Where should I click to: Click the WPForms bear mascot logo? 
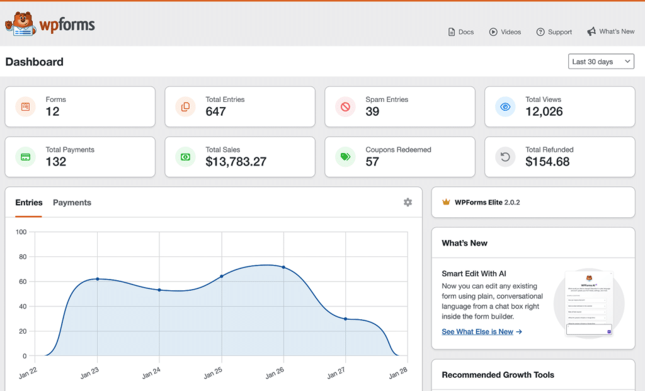point(20,24)
